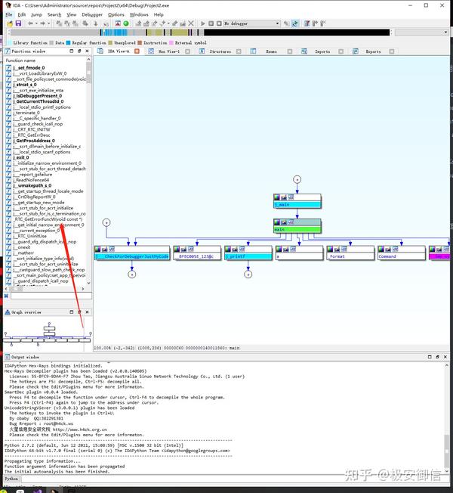Screen dimensions: 453x493
Task: Close the IDA View-A tab
Action: (137, 51)
